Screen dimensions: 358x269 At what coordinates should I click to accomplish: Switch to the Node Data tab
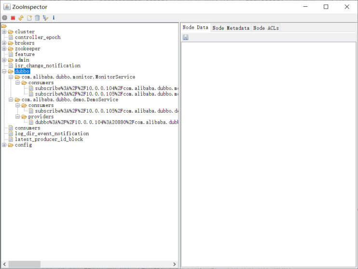pos(195,27)
